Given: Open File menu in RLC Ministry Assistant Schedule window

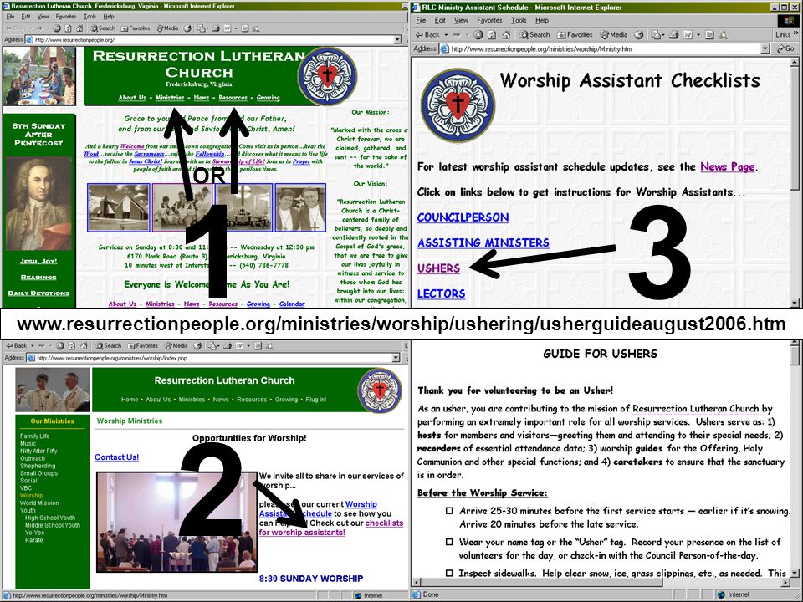Looking at the screenshot, I should coord(421,20).
